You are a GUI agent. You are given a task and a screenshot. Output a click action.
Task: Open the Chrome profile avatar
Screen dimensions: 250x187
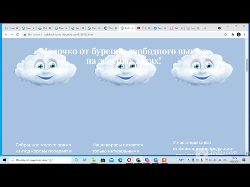tap(239, 35)
